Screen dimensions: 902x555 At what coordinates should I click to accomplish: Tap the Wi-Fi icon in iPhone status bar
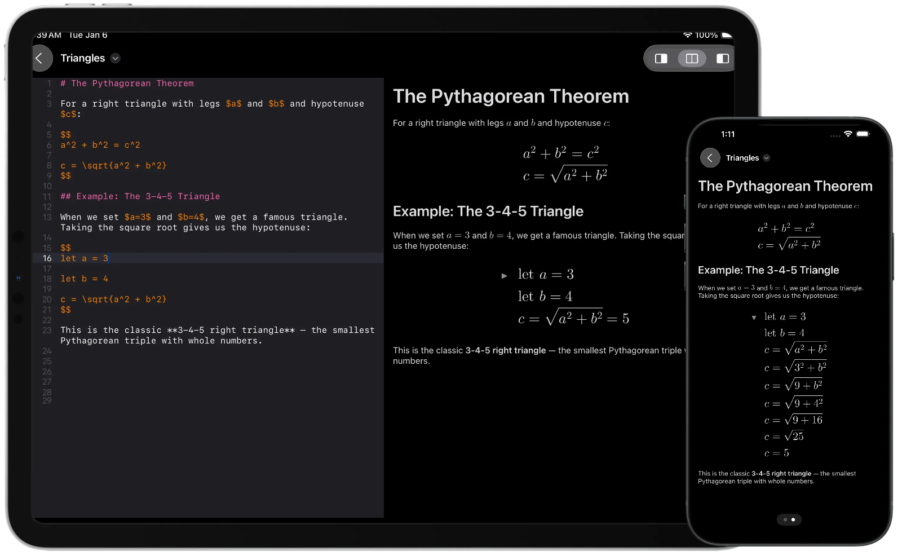coord(848,134)
